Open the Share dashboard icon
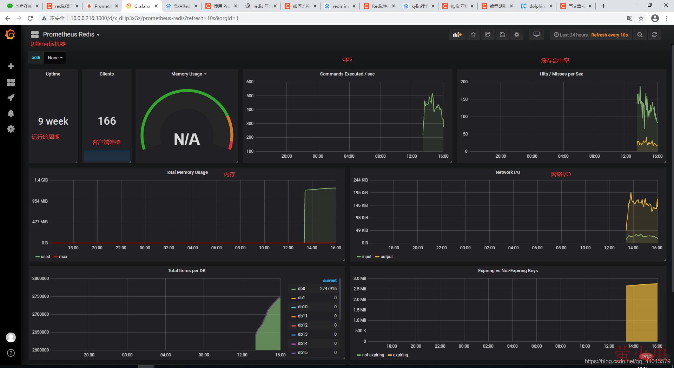Image resolution: width=674 pixels, height=368 pixels. coord(488,35)
